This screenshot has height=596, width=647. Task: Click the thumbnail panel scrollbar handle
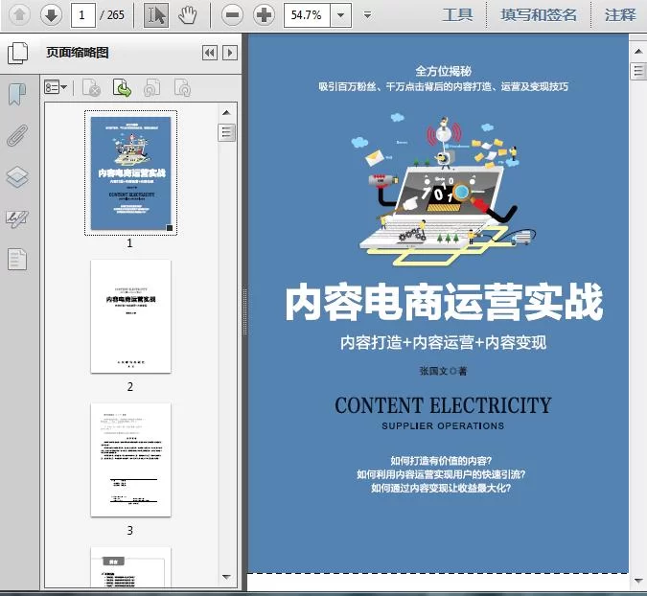tap(226, 132)
